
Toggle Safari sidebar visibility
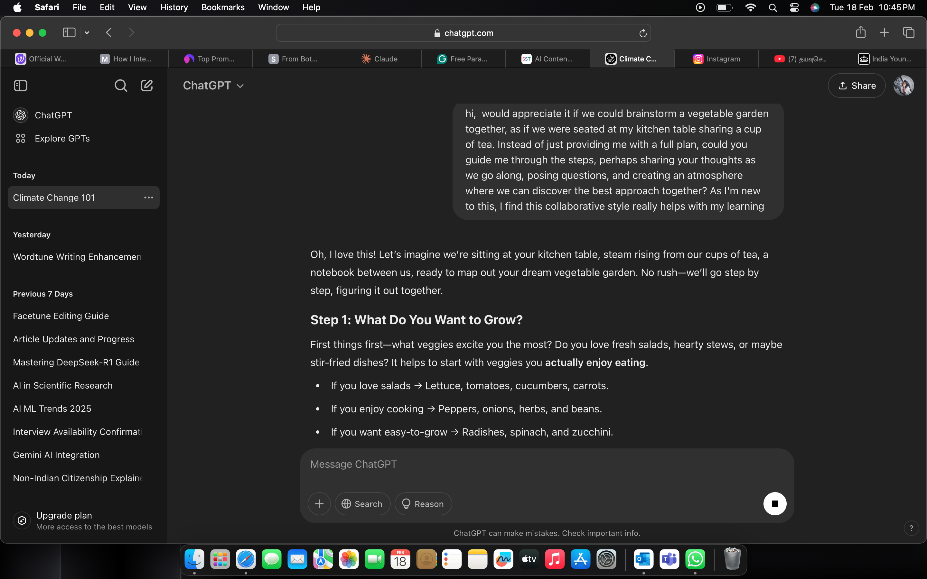coord(69,32)
